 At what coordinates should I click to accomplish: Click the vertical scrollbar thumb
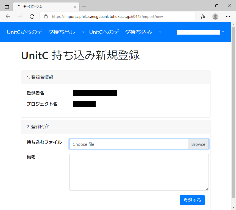(x=233, y=112)
